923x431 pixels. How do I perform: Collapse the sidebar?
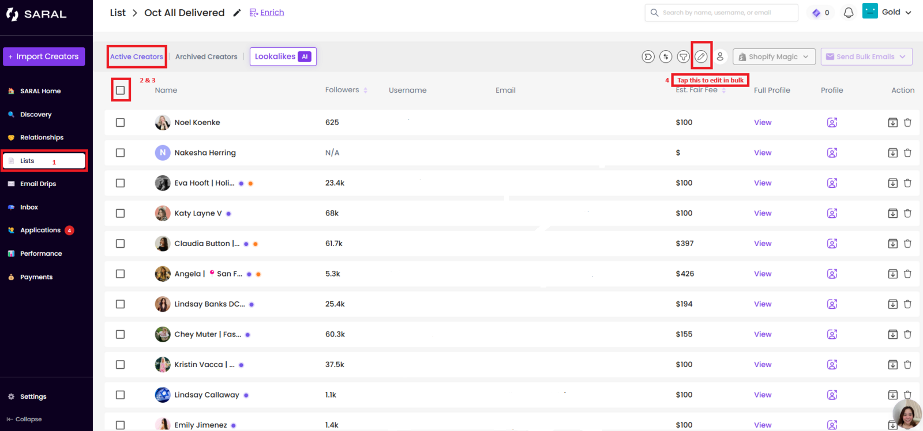pyautogui.click(x=24, y=419)
